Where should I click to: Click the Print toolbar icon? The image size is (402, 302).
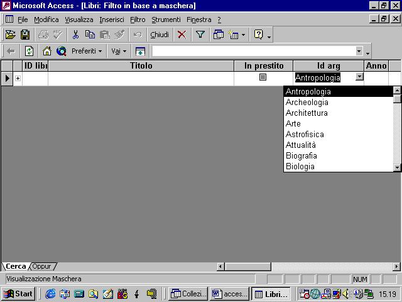pos(43,35)
